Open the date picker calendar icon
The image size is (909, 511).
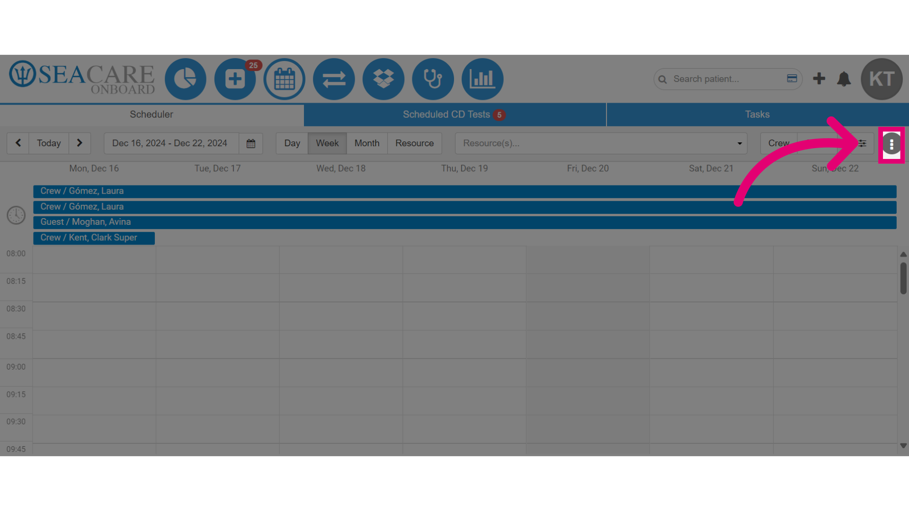[x=251, y=143]
